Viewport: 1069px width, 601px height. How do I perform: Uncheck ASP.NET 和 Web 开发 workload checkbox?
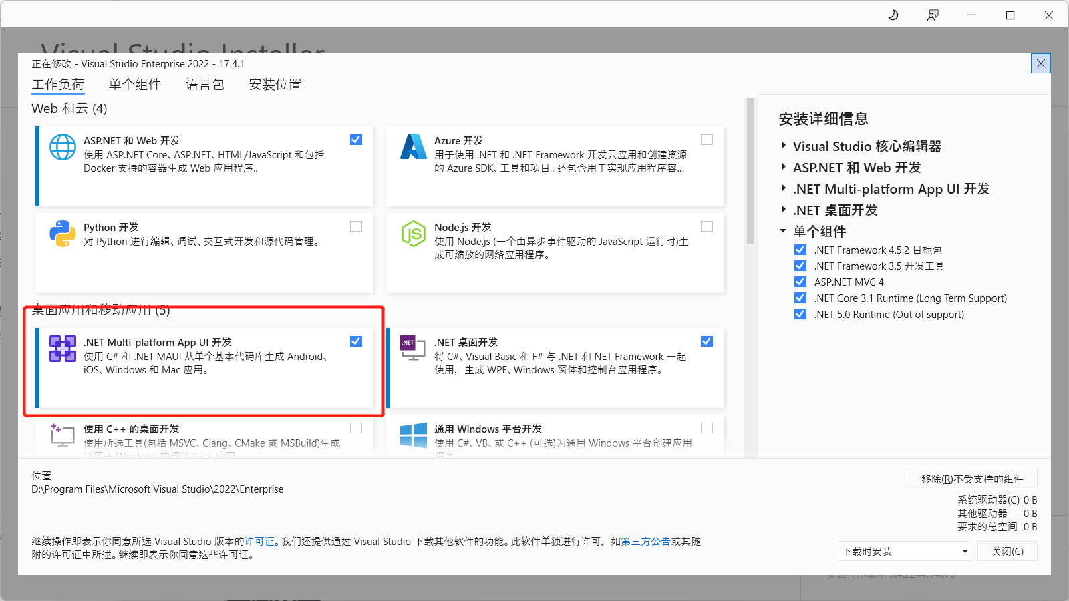(x=356, y=140)
